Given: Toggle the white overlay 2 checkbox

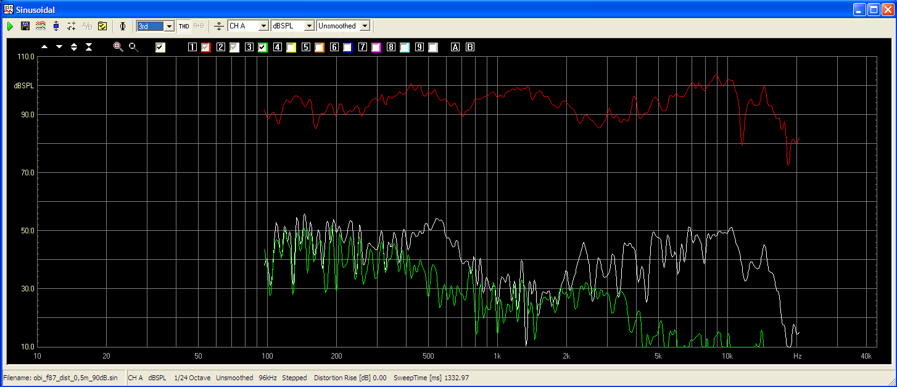Looking at the screenshot, I should click(234, 48).
